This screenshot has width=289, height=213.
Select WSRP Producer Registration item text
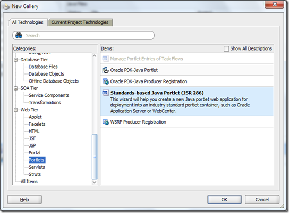coord(138,122)
